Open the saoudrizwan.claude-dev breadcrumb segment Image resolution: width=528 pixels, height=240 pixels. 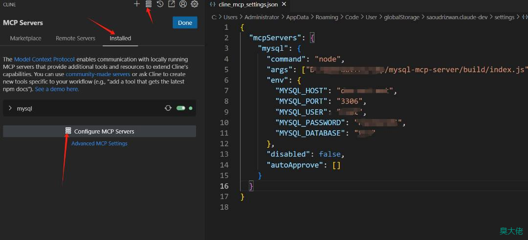pos(457,17)
